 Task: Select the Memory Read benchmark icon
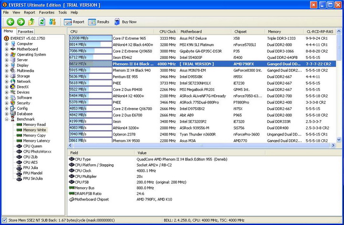pos(19,124)
